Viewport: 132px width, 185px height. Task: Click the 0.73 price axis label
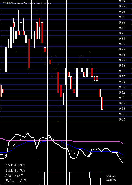(122, 87)
